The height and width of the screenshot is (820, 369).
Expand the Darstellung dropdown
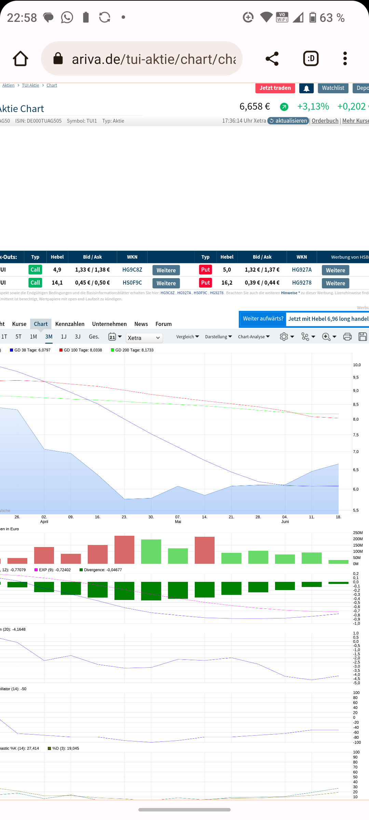pos(218,337)
